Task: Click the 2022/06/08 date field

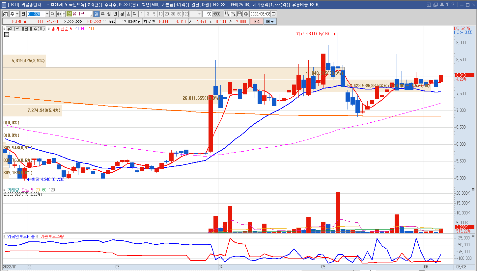Action: (x=260, y=14)
